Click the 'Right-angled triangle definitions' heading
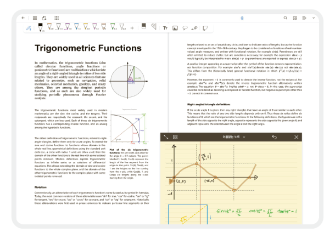Screen dimensions: 335x238 (x=209, y=105)
